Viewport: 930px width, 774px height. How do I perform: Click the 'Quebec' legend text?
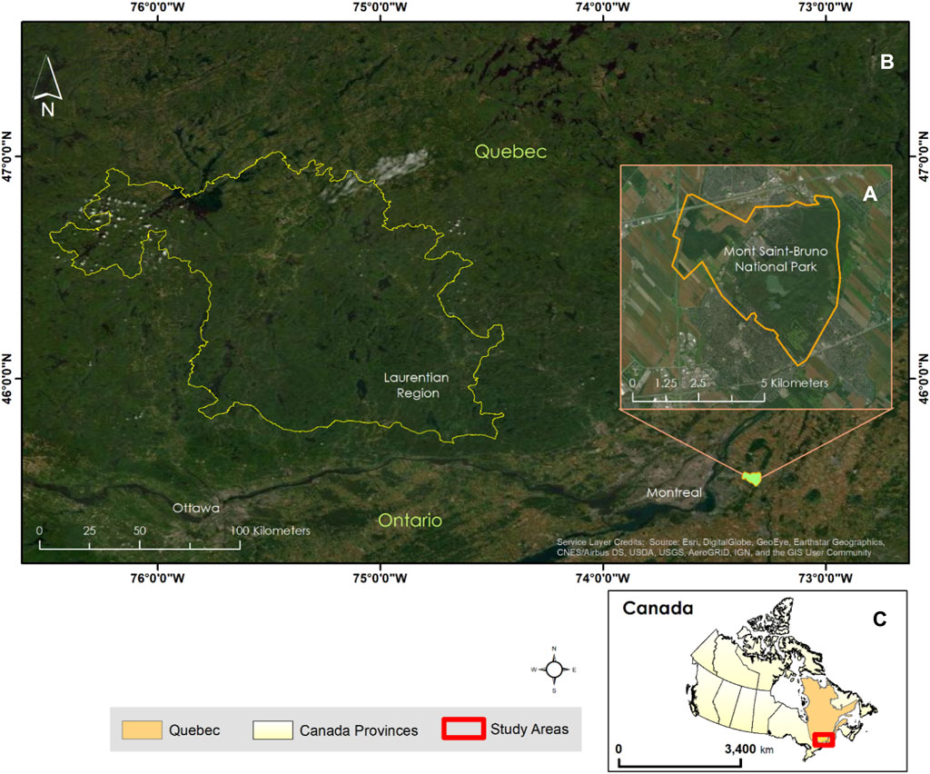[x=194, y=730]
